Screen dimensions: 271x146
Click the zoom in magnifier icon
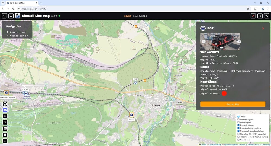(5, 116)
